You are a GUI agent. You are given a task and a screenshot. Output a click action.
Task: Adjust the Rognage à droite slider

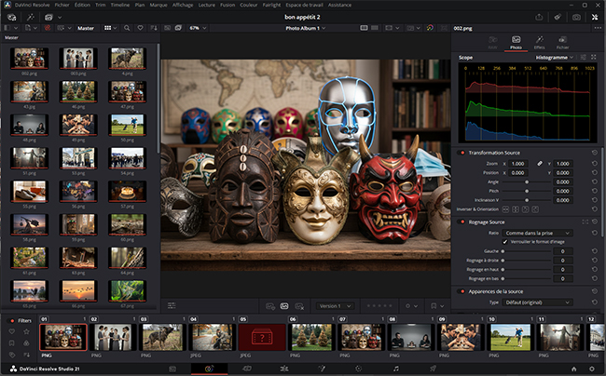503,261
